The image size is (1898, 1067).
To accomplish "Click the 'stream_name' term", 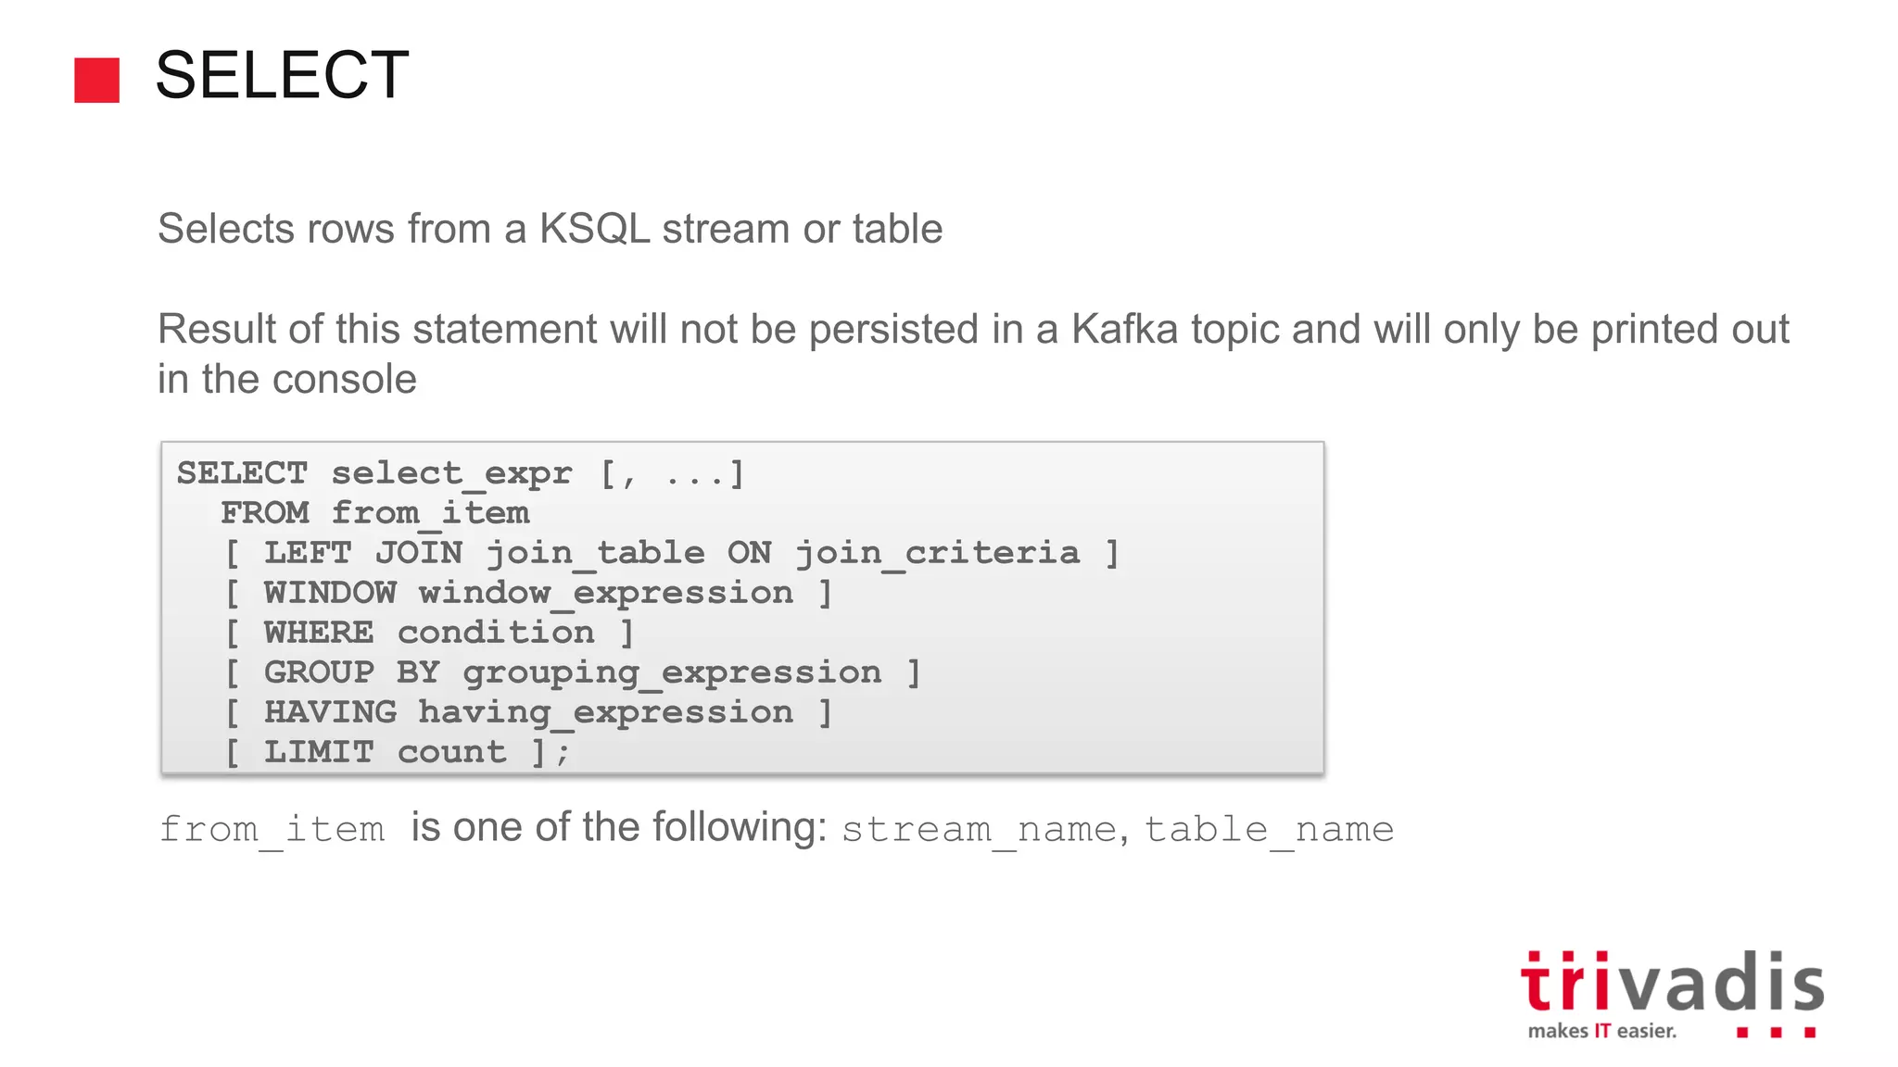I will [979, 829].
